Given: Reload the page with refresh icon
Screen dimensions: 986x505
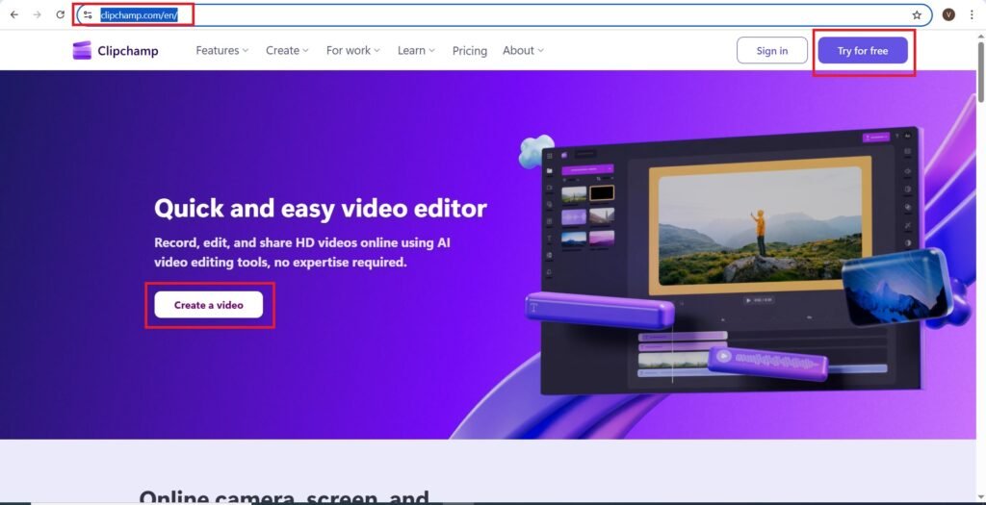Looking at the screenshot, I should 60,14.
